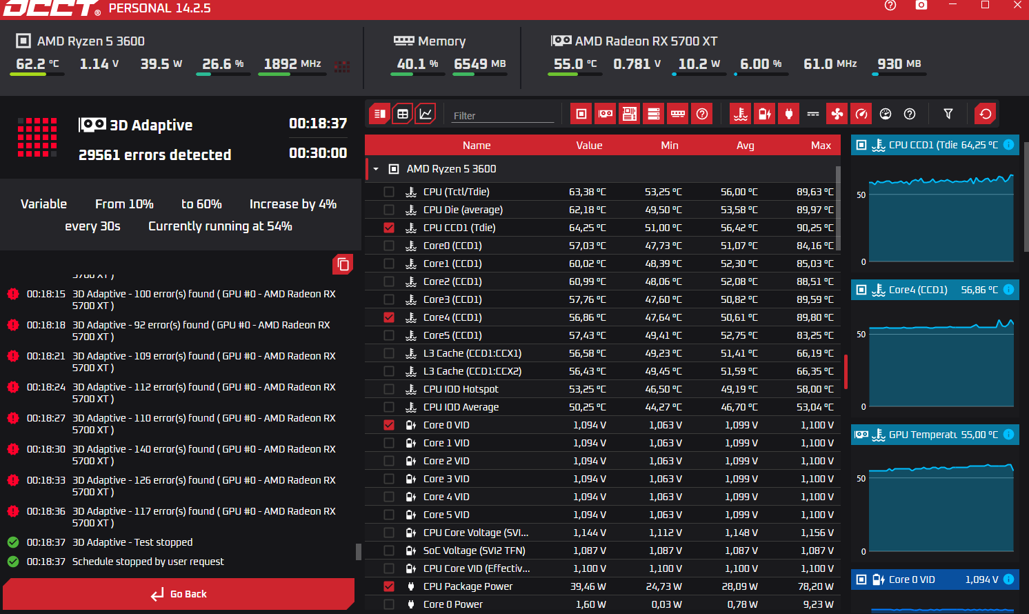Click the graphs panel scrollbar
Viewport: 1029px width, 614px height.
point(1026,197)
